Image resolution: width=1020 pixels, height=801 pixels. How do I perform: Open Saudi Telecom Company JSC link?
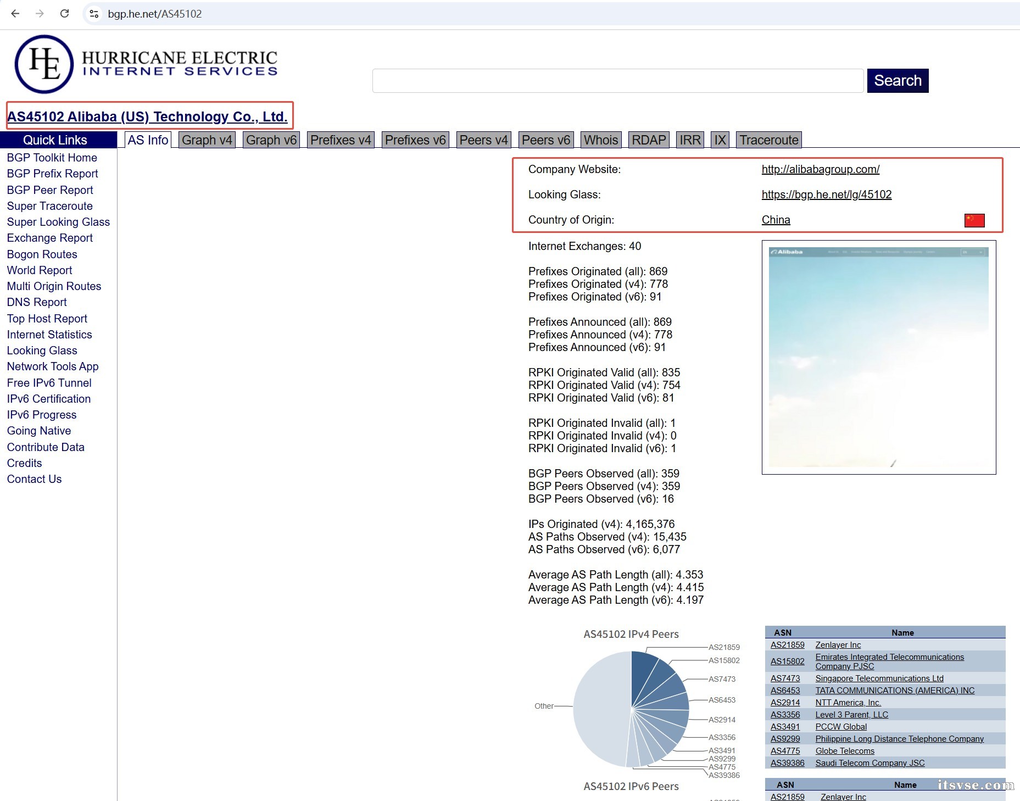pyautogui.click(x=870, y=763)
